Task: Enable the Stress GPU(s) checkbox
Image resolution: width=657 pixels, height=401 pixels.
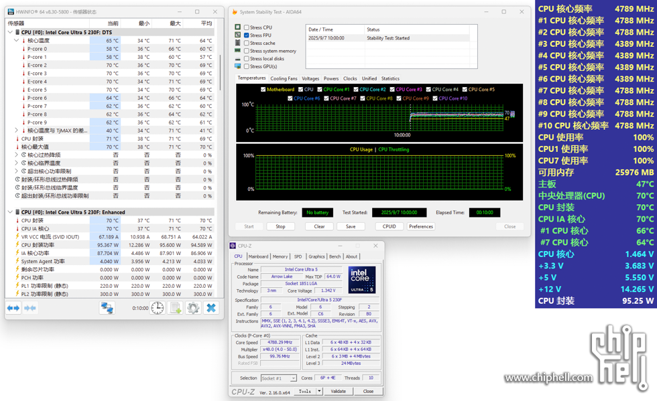Action: [x=247, y=66]
